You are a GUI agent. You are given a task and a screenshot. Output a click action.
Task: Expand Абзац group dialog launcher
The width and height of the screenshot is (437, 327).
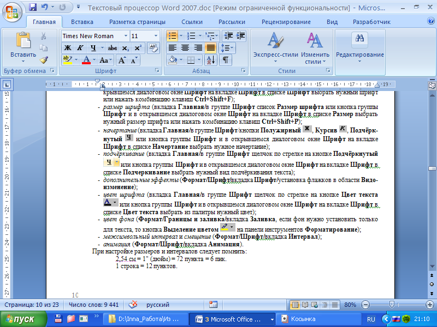pos(244,71)
